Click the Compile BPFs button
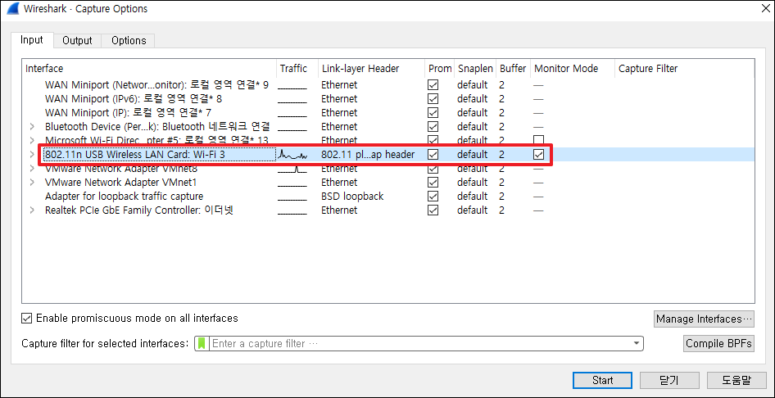This screenshot has width=775, height=398. click(718, 343)
